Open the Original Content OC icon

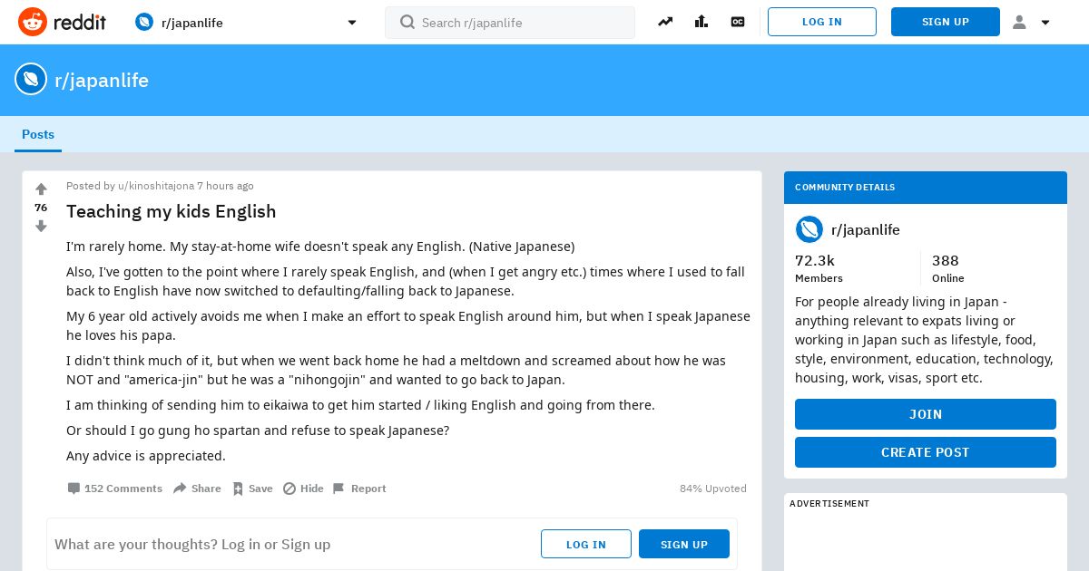pyautogui.click(x=738, y=22)
